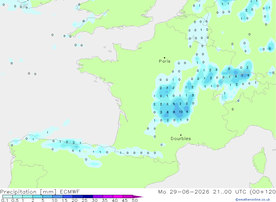The width and height of the screenshot is (276, 202).
Task: Click the legend label 20
Action: click(x=75, y=200)
